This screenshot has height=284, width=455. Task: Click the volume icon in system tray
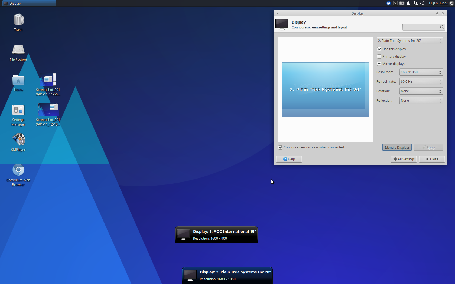422,3
